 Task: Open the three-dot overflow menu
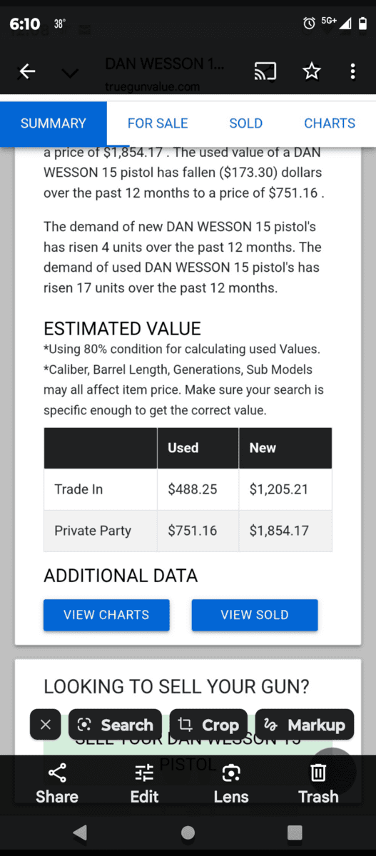point(352,71)
